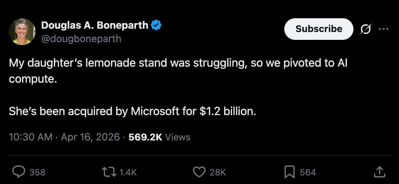Click the 564 bookmarks count
The width and height of the screenshot is (399, 184).
click(x=308, y=172)
